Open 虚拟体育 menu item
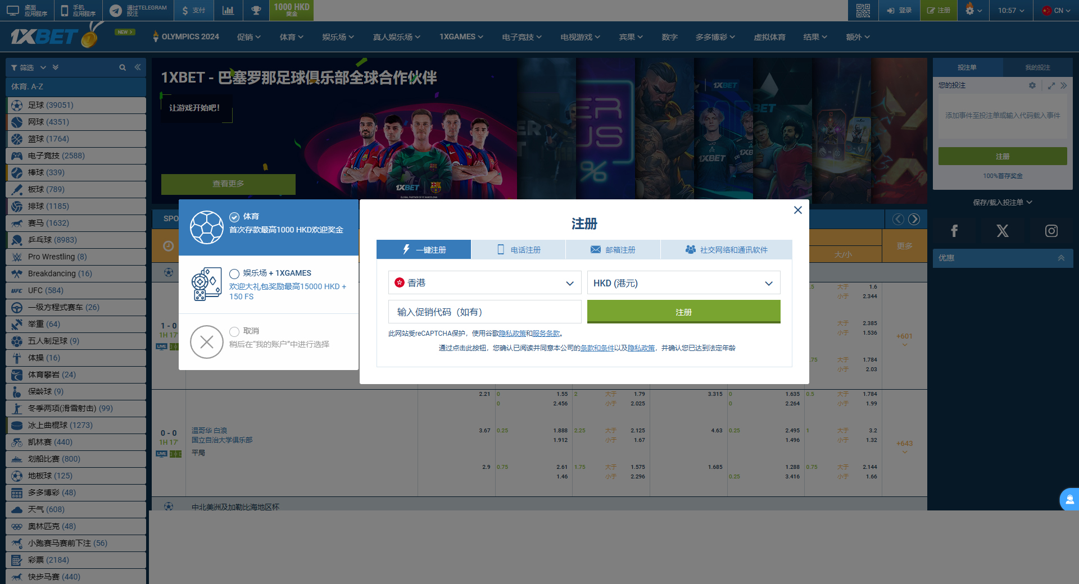Screen dimensions: 1079x584 (x=769, y=37)
